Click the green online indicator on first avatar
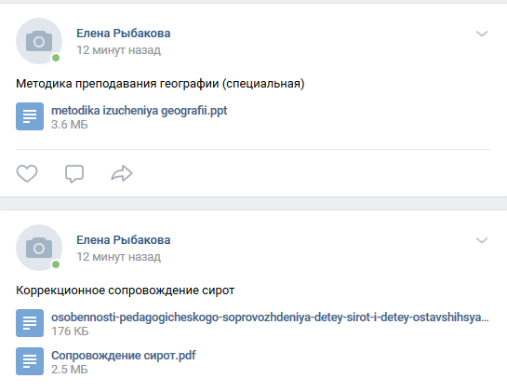Screen dimensions: 507x392 [x=56, y=58]
